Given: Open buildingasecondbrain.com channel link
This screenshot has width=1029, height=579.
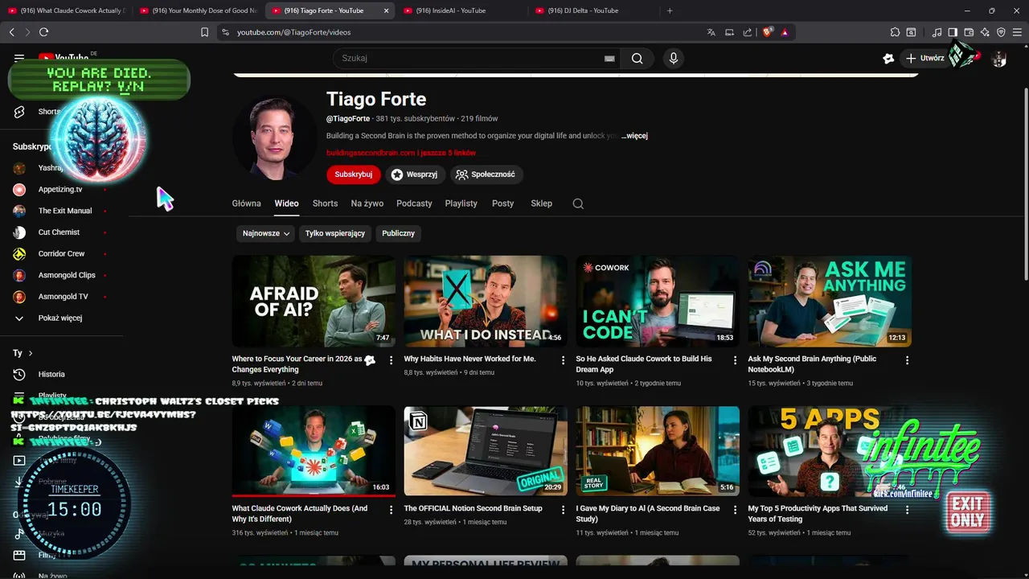Looking at the screenshot, I should (371, 153).
